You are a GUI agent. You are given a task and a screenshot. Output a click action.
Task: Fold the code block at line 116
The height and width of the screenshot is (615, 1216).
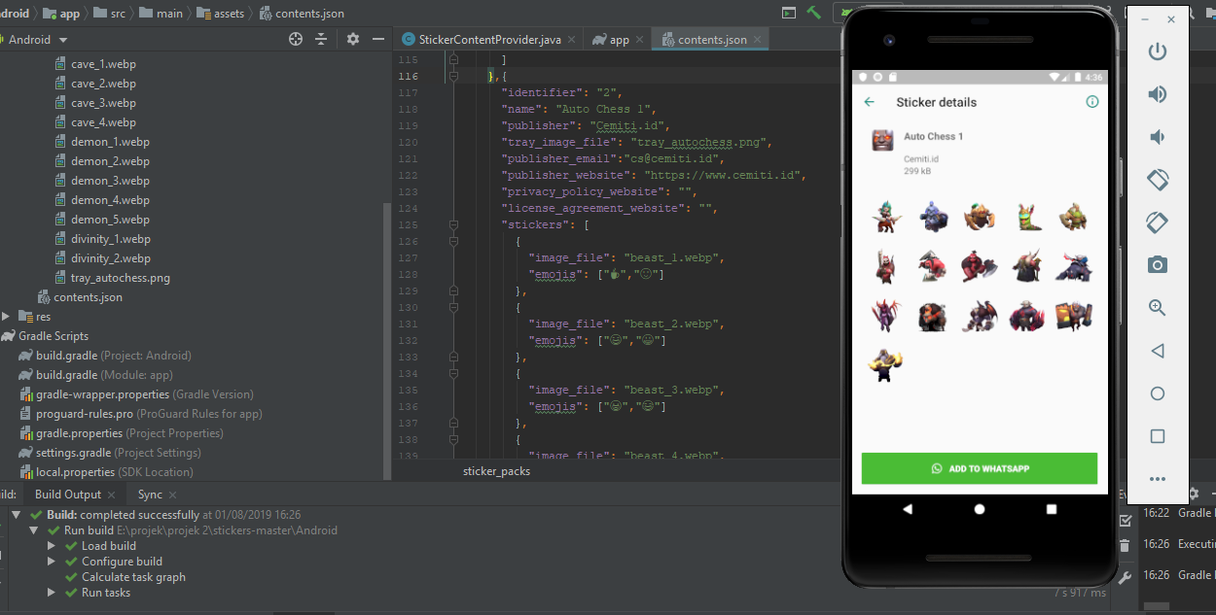(x=453, y=76)
